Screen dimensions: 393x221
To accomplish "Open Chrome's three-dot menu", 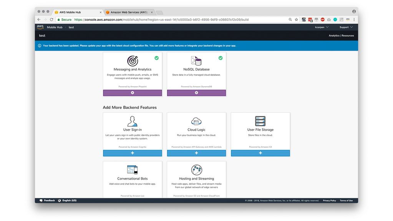I will (354, 20).
